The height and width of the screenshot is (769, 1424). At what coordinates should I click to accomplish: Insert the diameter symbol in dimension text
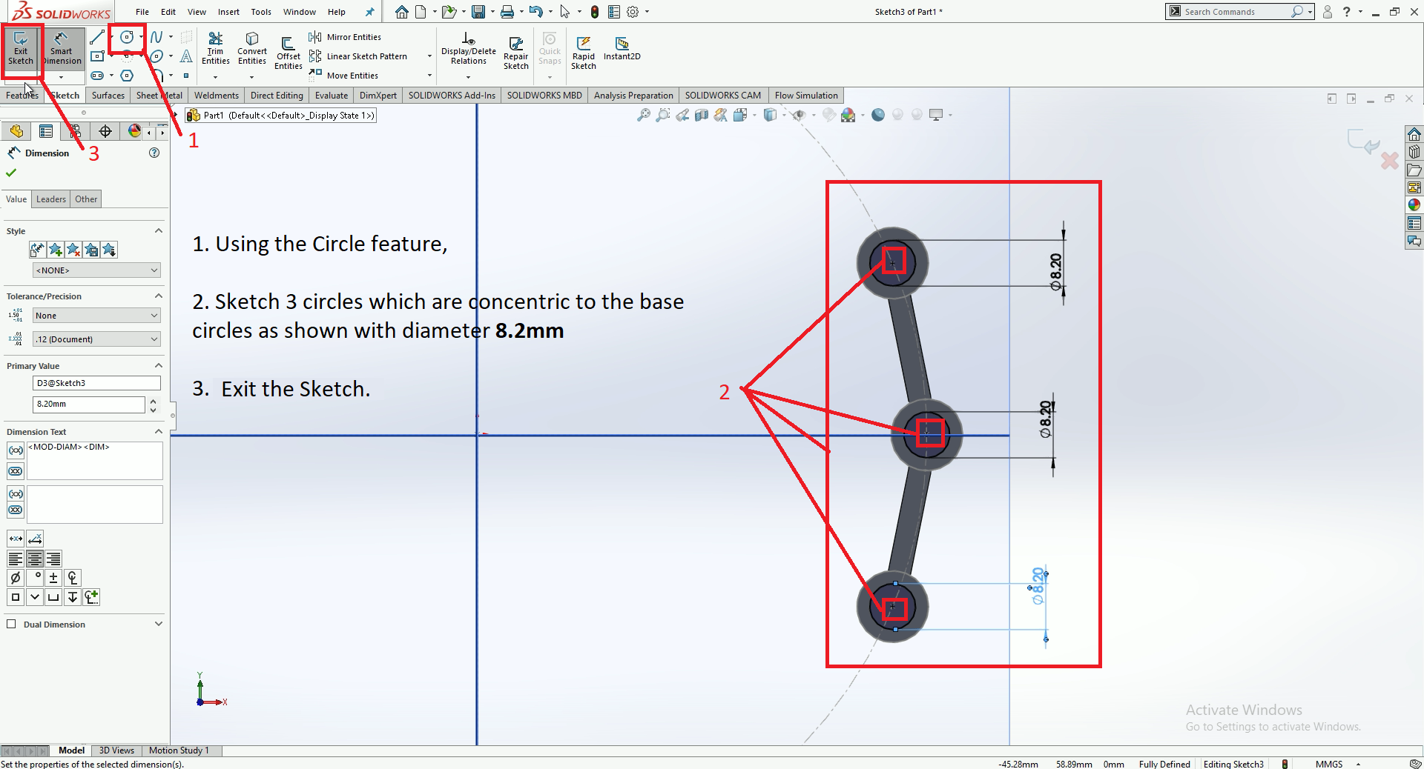click(16, 578)
